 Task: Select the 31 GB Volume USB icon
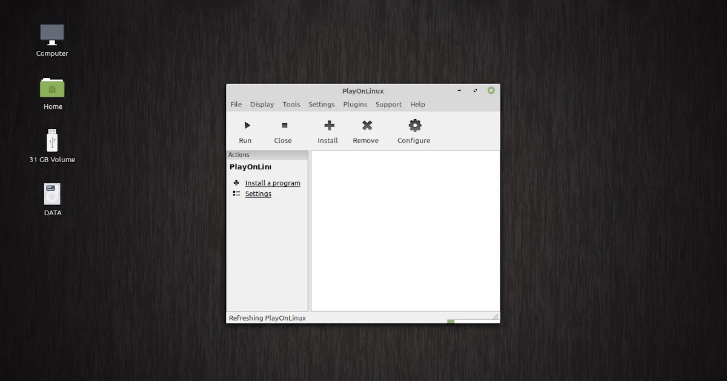[52, 140]
